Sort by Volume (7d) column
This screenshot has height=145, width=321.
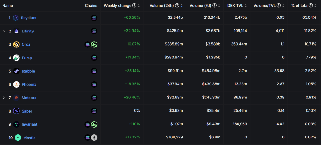tap(219, 5)
